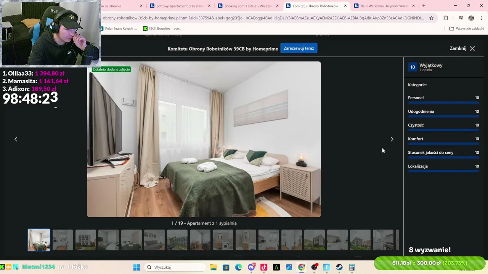
Task: Go to the previous photo with the left arrow
Action: (x=16, y=139)
